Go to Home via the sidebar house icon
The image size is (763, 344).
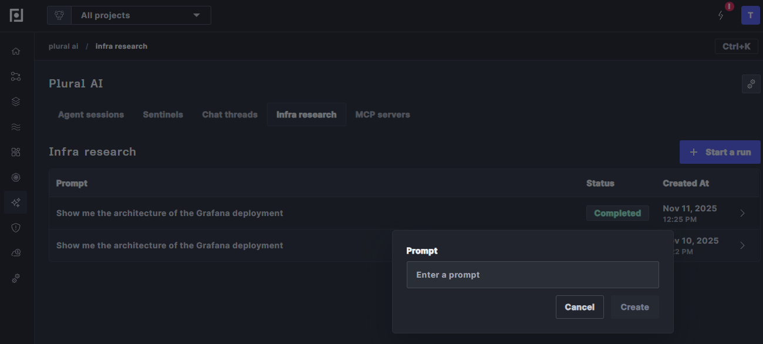pyautogui.click(x=16, y=51)
